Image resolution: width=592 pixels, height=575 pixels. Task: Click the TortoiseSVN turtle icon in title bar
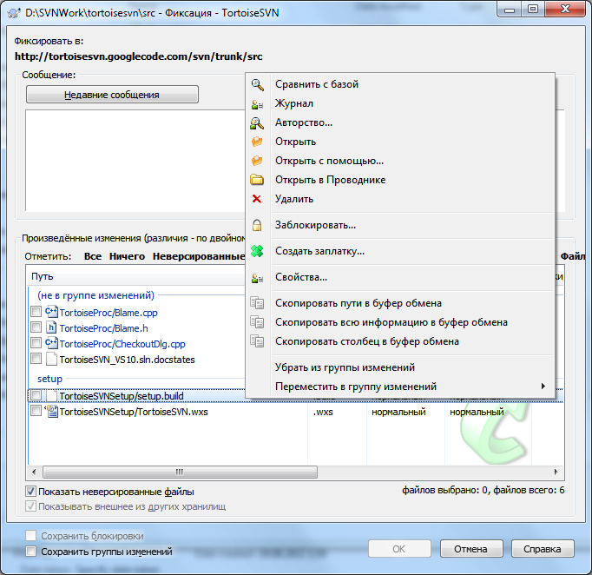(14, 12)
